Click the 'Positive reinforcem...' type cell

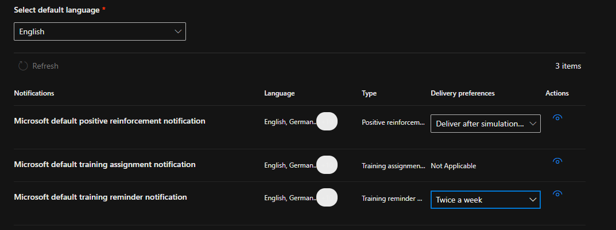(393, 122)
